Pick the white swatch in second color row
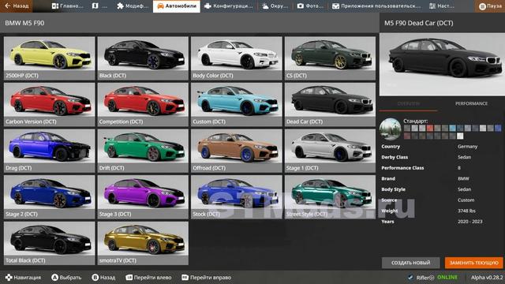 click(x=460, y=136)
